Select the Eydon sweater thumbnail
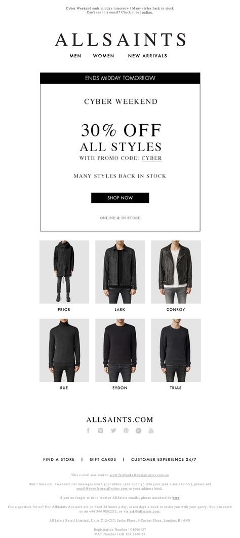Screen dimensions: 240x538 [120, 350]
